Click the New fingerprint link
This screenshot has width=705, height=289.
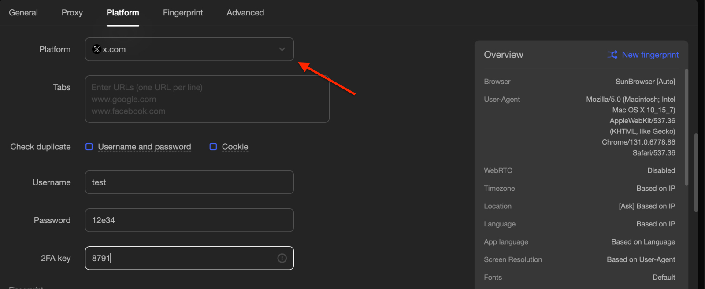(650, 55)
